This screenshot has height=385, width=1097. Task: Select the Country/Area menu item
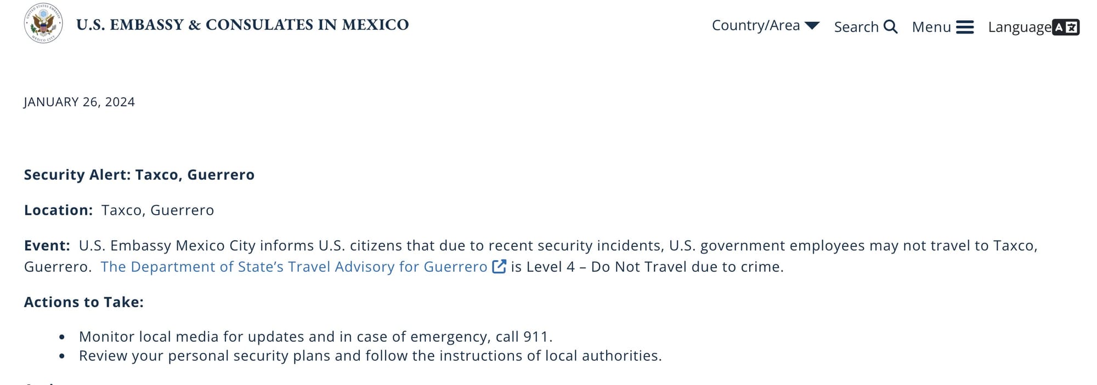756,25
